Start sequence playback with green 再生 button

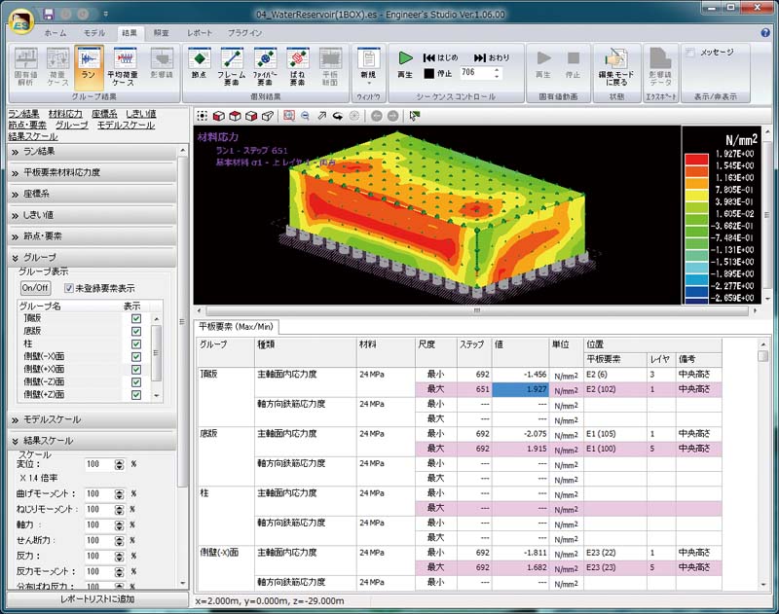(x=405, y=64)
